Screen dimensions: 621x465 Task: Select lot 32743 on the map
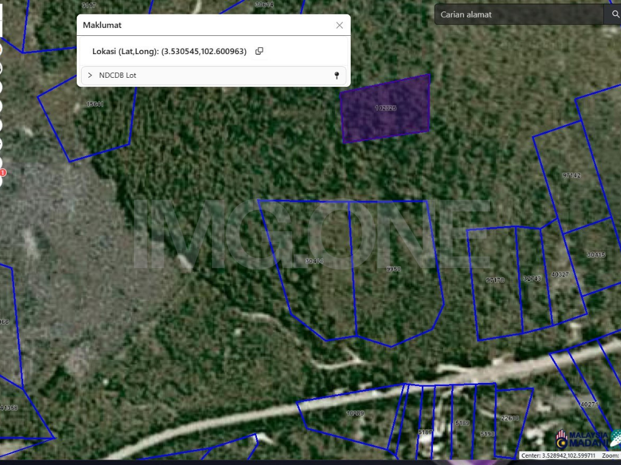[x=532, y=278]
